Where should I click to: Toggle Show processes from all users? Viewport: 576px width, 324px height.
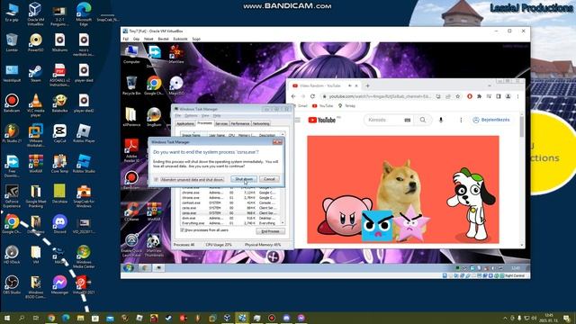click(204, 230)
